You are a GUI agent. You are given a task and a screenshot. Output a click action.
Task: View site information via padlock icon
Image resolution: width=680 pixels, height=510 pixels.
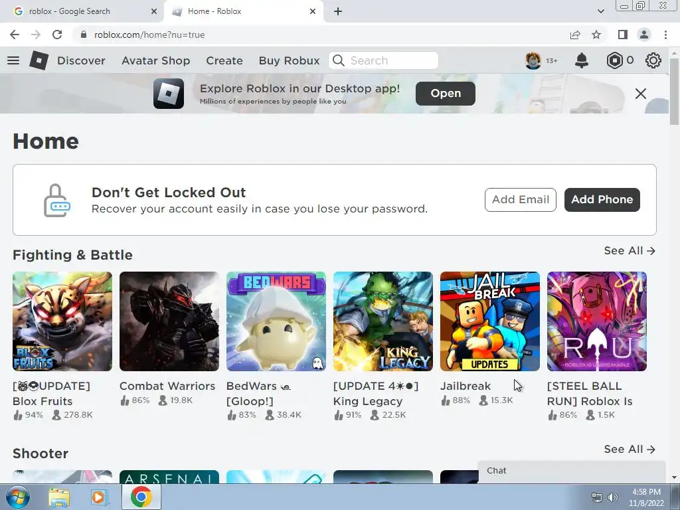(x=84, y=35)
